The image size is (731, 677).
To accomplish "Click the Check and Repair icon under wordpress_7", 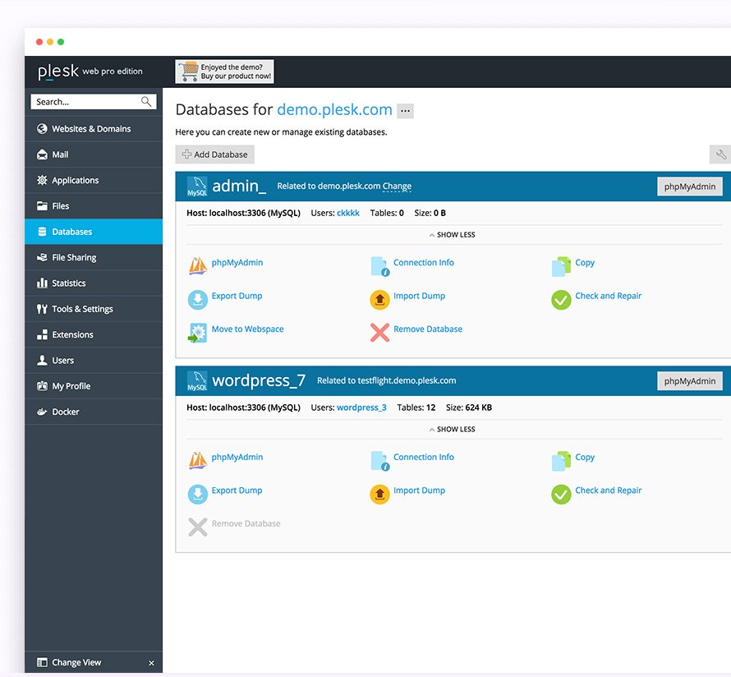I will (561, 494).
